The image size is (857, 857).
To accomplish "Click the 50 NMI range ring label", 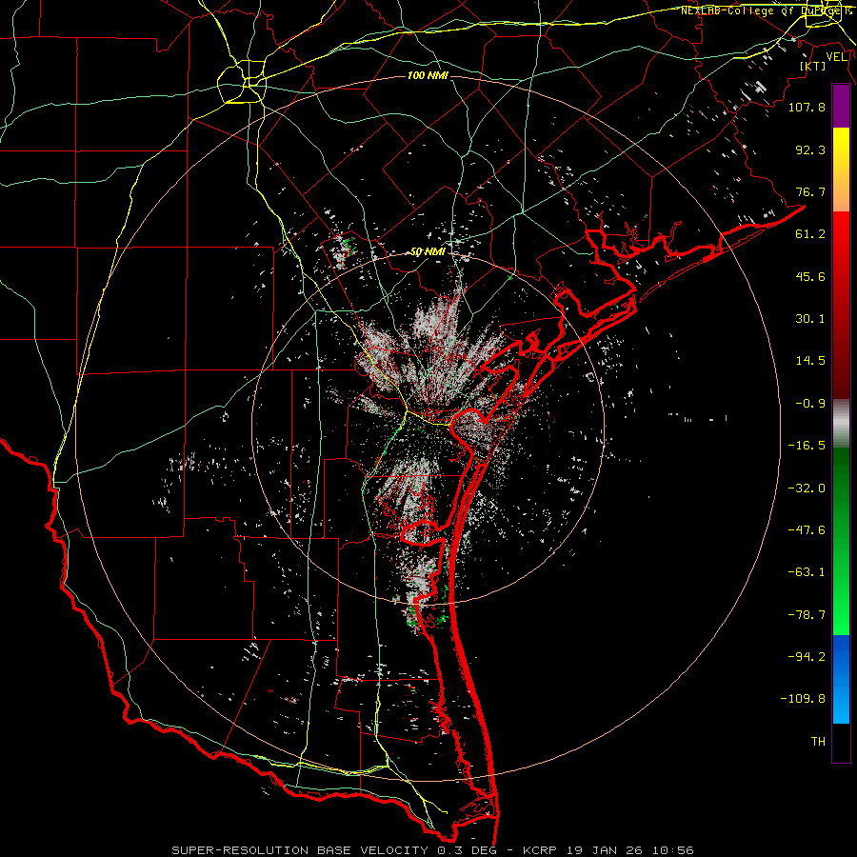I will [428, 252].
